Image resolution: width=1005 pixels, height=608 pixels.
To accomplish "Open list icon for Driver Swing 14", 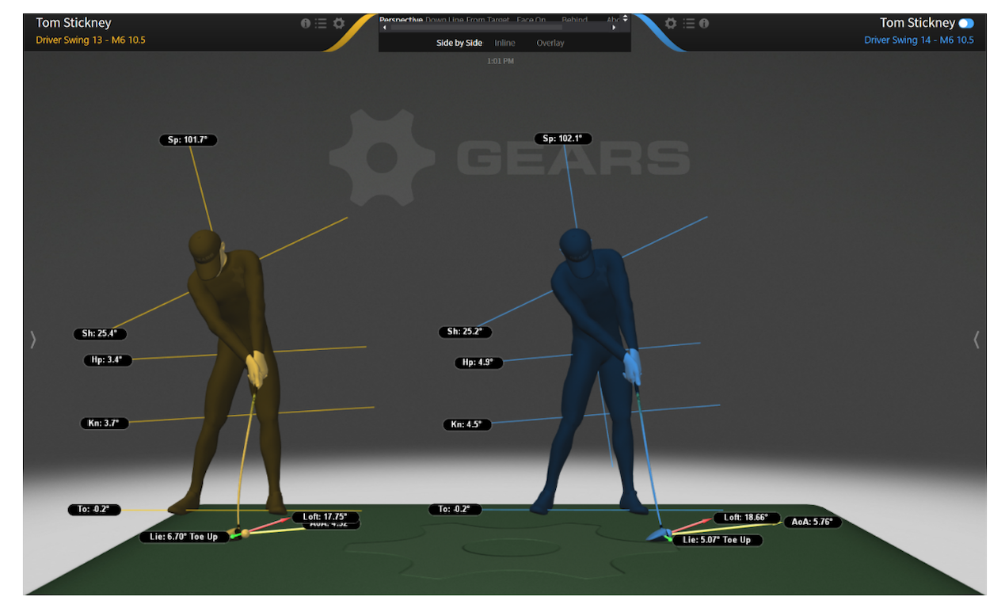I will pyautogui.click(x=689, y=24).
